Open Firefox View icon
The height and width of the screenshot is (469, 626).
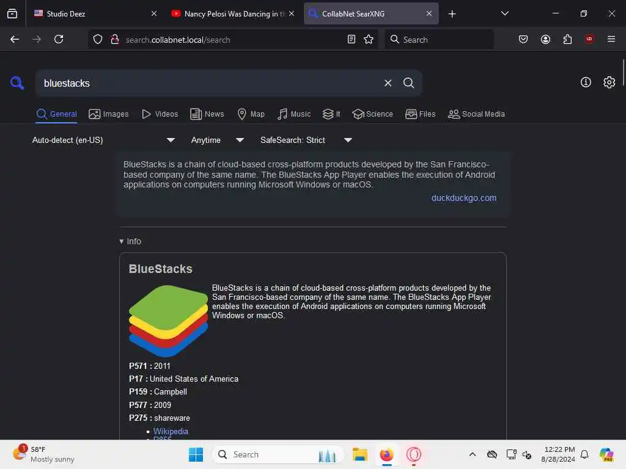click(12, 13)
